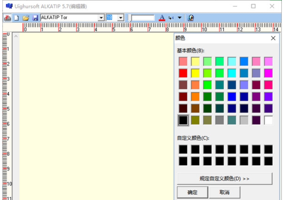Pick the chartreuse swatch in second row
Image resolution: width=283 pixels, height=200 pixels.
tap(207, 73)
